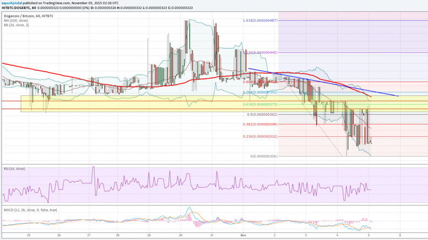The image size is (428, 240).
Task: Select the MACD (12, 26, close, 9) label
Action: coord(31,210)
